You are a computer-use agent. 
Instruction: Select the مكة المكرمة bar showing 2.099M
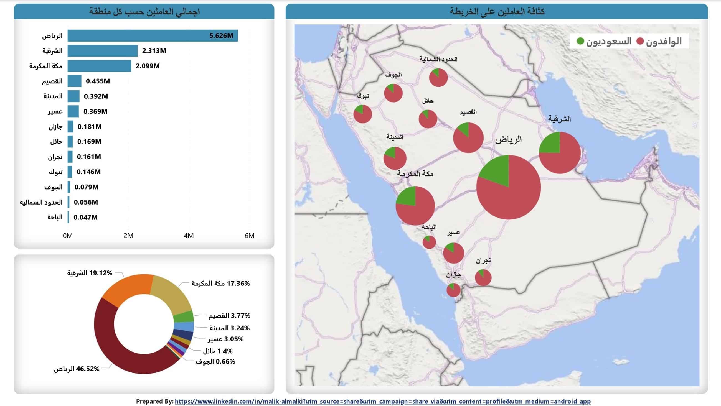coord(99,66)
